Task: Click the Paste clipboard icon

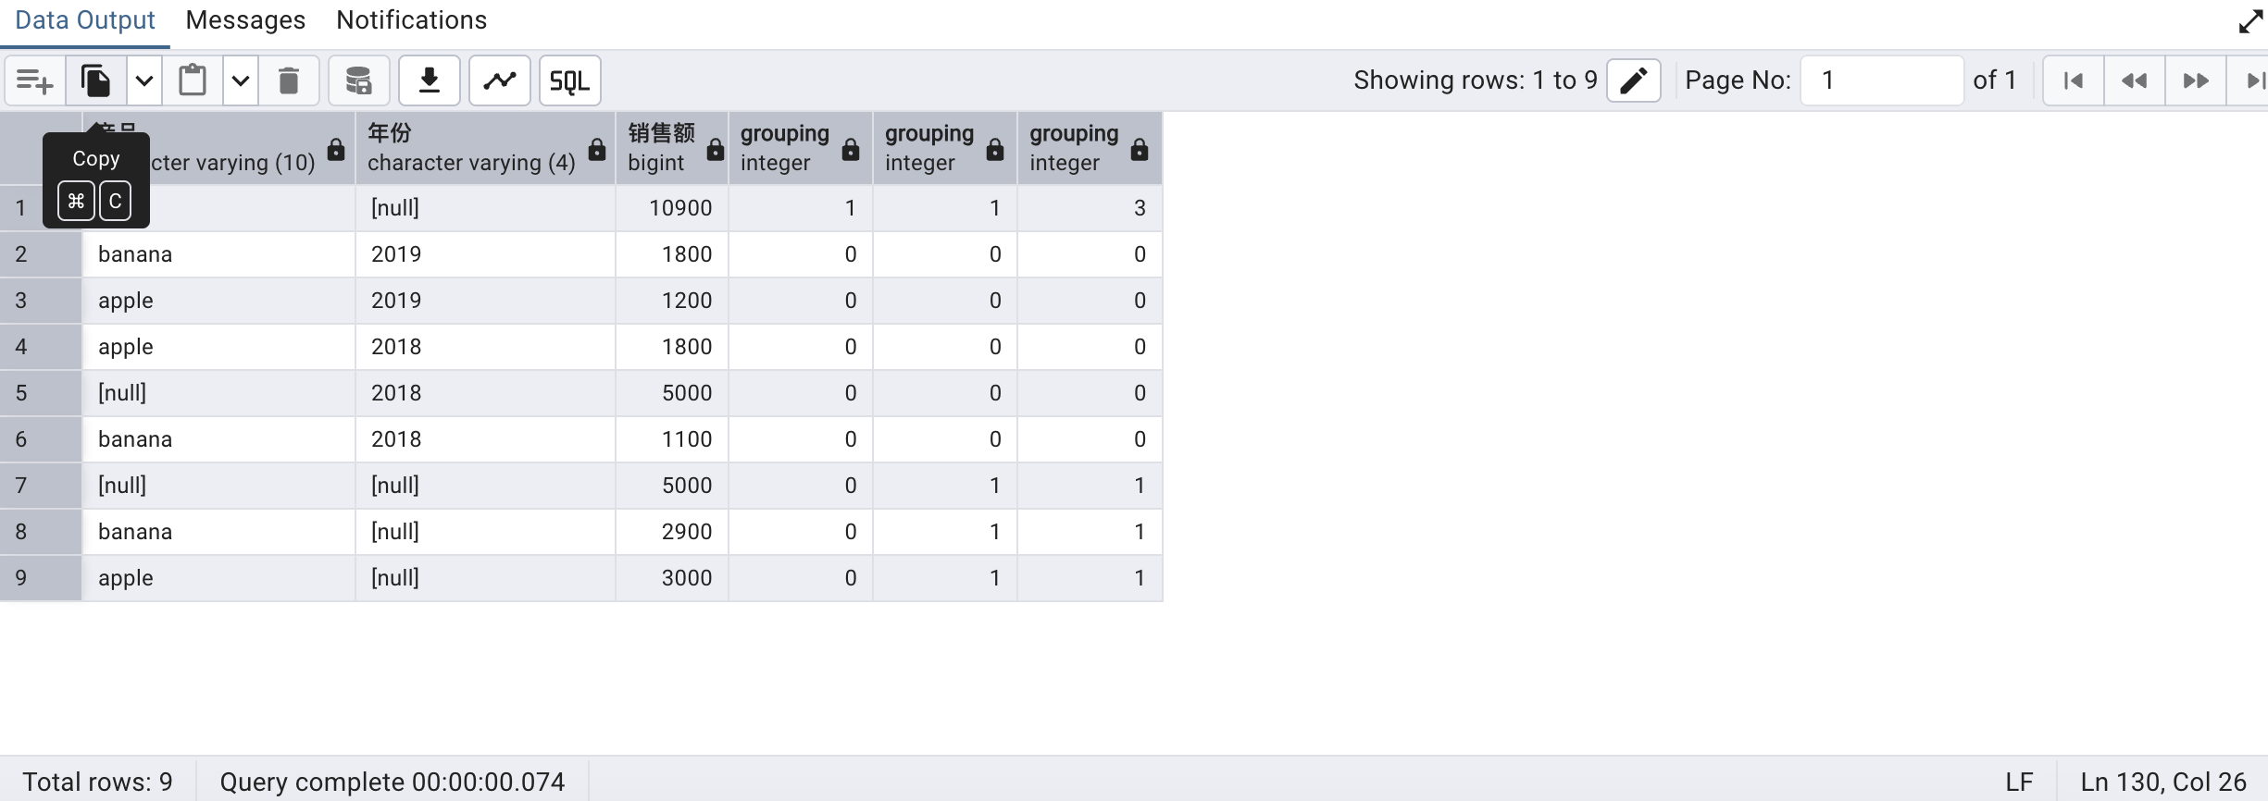Action: [193, 80]
